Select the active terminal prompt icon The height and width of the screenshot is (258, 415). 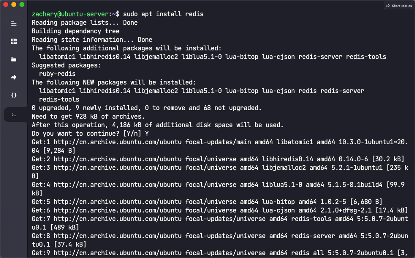click(14, 115)
